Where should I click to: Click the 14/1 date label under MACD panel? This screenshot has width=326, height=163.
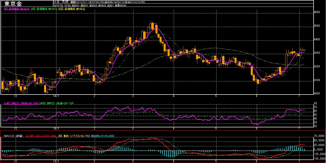coord(56,161)
